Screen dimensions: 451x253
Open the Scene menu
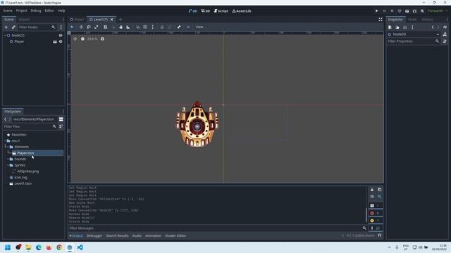(8, 11)
